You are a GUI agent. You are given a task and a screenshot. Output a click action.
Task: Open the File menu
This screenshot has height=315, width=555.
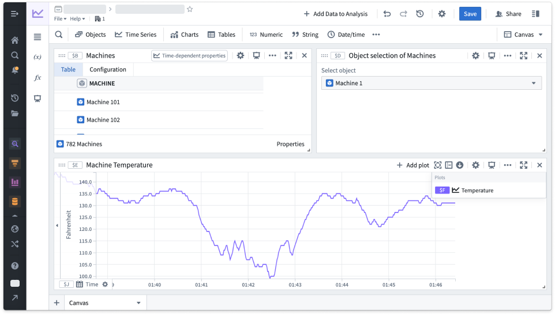pyautogui.click(x=60, y=19)
